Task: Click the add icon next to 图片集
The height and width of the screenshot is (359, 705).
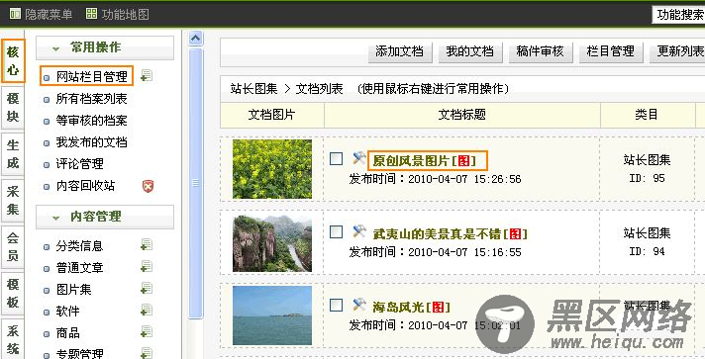Action: click(147, 288)
